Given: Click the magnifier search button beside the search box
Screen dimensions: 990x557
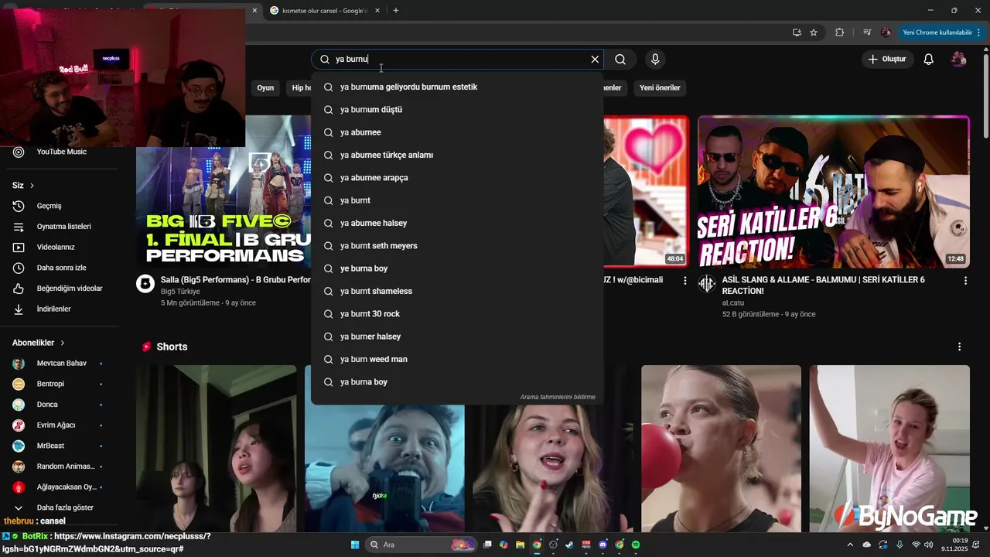Looking at the screenshot, I should click(x=620, y=60).
